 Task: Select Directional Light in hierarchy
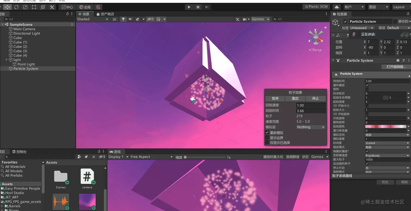(27, 33)
